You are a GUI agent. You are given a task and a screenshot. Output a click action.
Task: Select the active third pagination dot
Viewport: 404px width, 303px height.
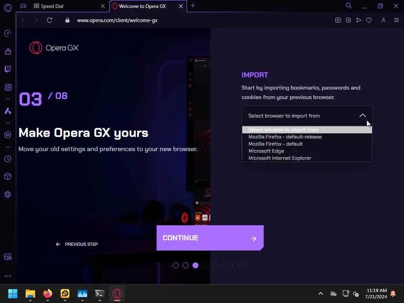[196, 266]
